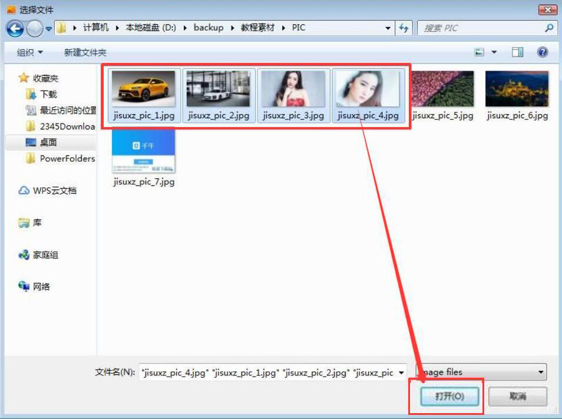
Task: Click the Back navigation arrow
Action: click(15, 28)
